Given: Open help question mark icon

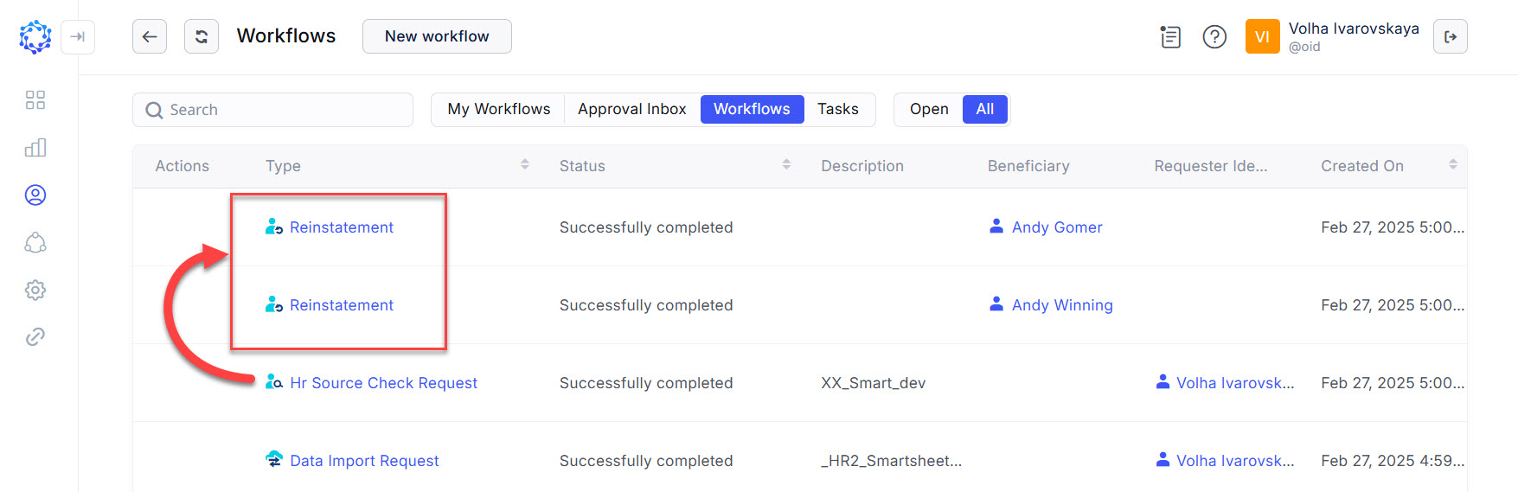Looking at the screenshot, I should (x=1214, y=36).
